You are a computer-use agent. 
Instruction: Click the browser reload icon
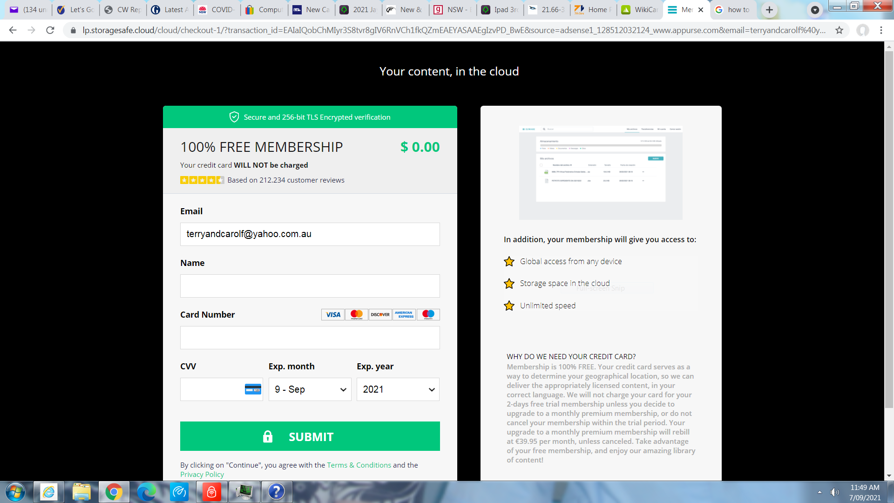point(50,30)
